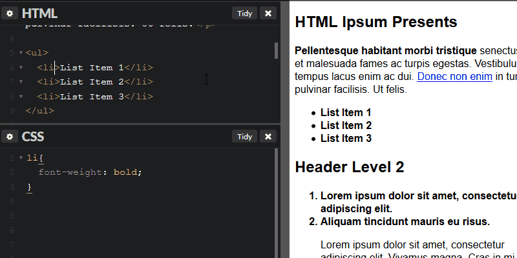Collapse the fold arrow for List Item 3 line

click(21, 96)
